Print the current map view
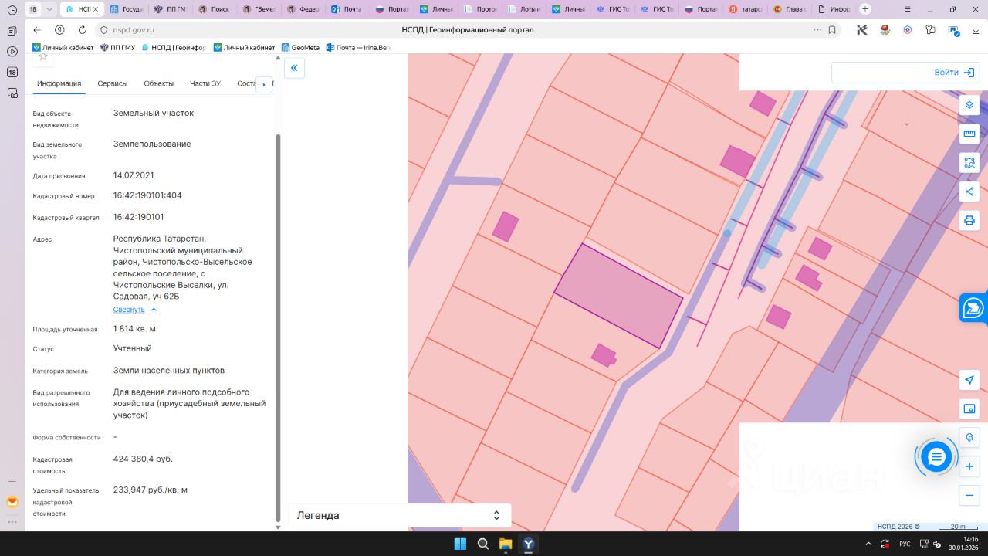The height and width of the screenshot is (556, 988). point(969,220)
